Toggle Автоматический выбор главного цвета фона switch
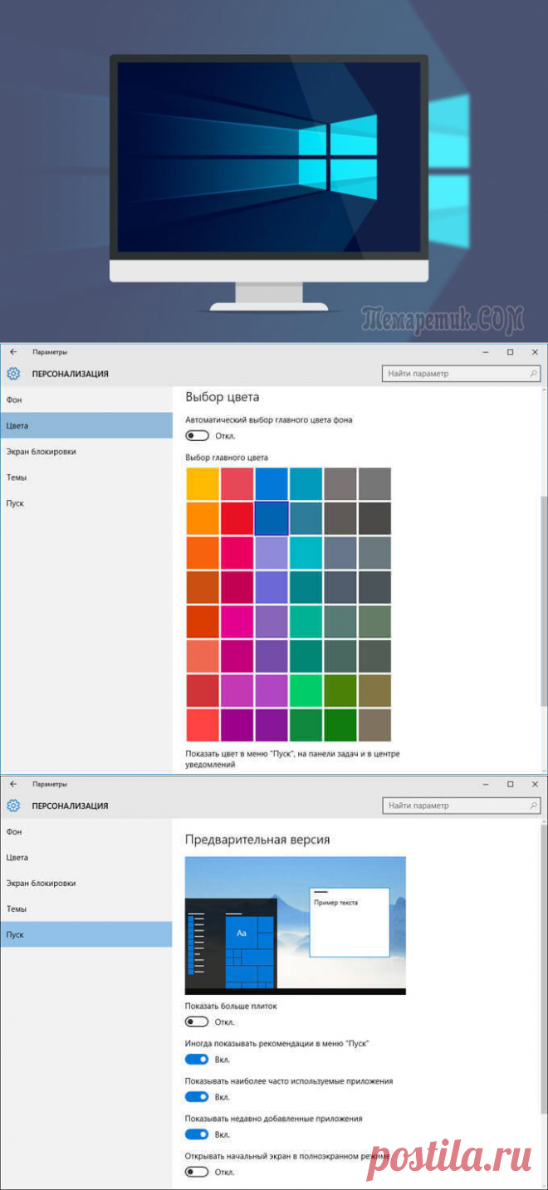The height and width of the screenshot is (1190, 548). click(x=197, y=435)
